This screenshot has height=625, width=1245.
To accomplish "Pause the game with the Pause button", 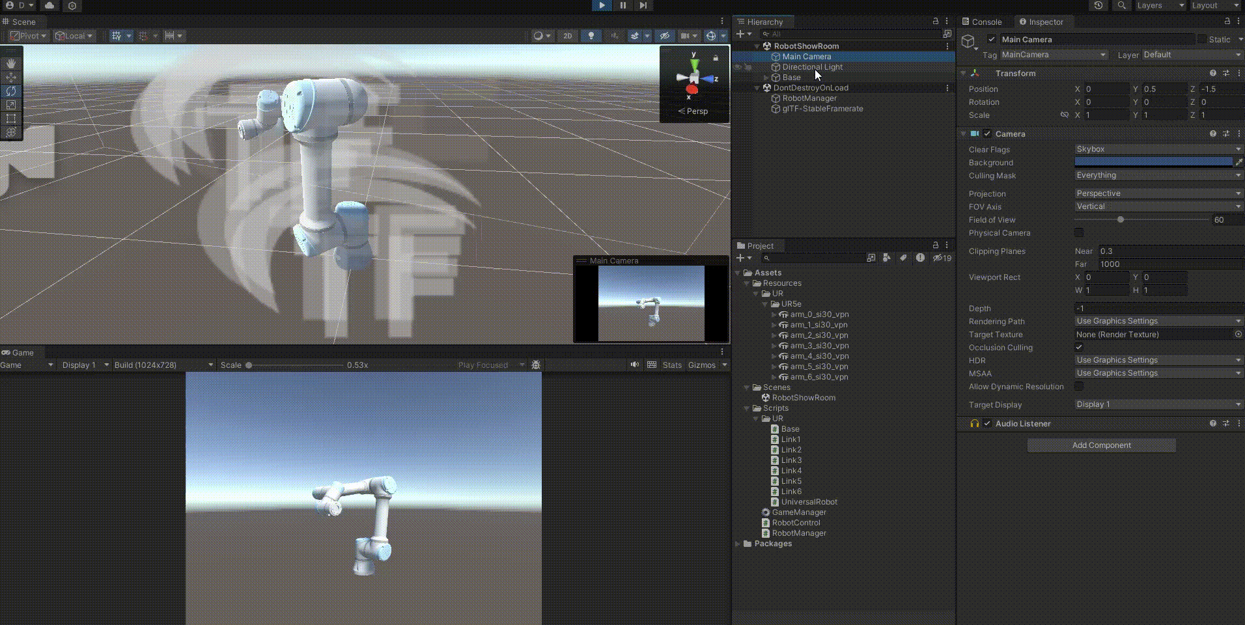I will point(622,6).
